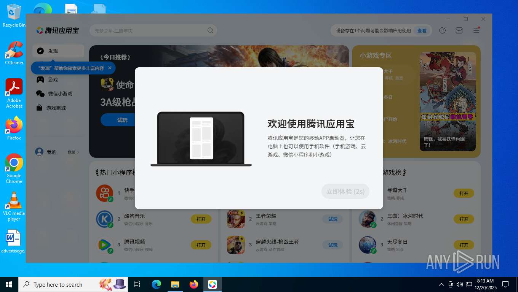The height and width of the screenshot is (292, 518).
Task: Click the Windows Start button
Action: click(9, 284)
